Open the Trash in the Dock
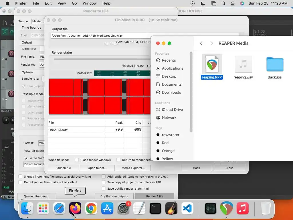The width and height of the screenshot is (293, 220). pos(266,208)
